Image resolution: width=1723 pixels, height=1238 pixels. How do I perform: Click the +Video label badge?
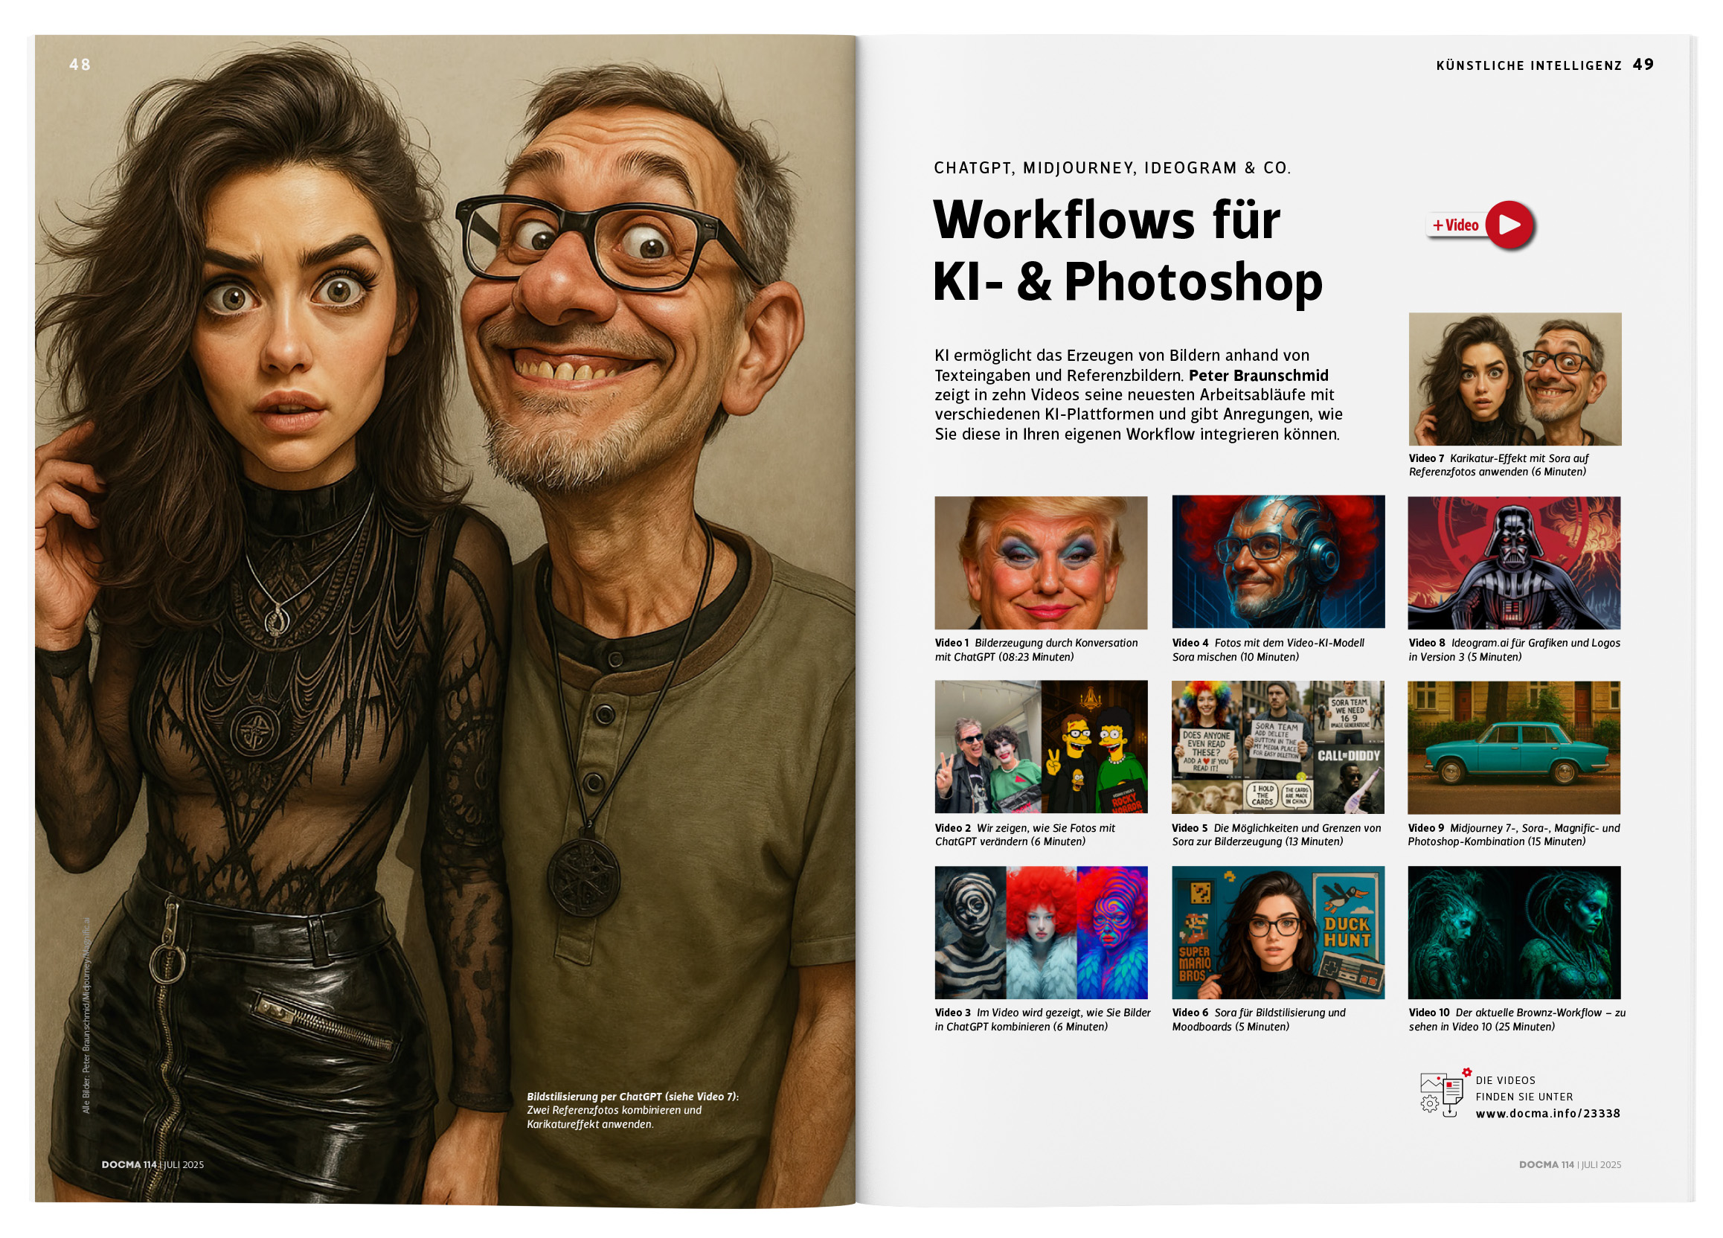pyautogui.click(x=1455, y=225)
